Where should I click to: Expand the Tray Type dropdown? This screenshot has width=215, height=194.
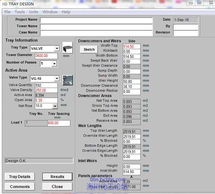click(x=57, y=48)
